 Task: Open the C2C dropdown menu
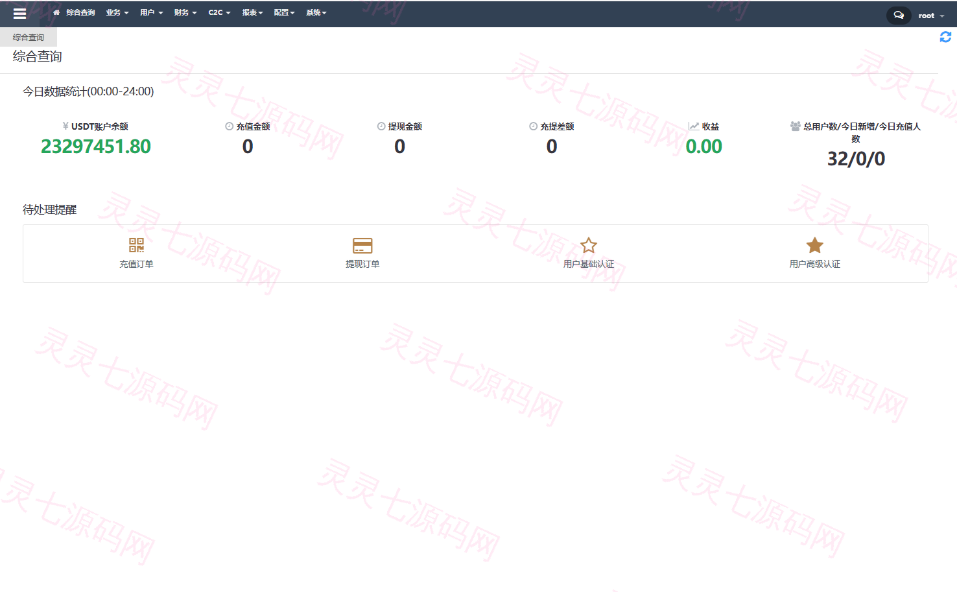(219, 12)
